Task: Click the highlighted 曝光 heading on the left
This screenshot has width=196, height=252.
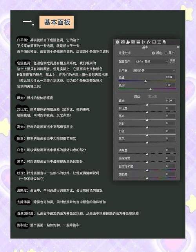Action: tap(21, 98)
